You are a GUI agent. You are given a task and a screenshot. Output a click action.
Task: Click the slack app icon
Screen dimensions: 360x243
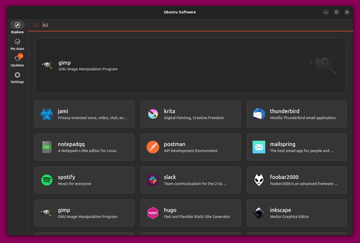tap(153, 180)
